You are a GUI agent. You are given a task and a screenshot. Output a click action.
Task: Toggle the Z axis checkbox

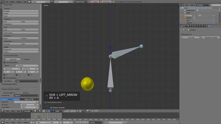(x=29, y=75)
